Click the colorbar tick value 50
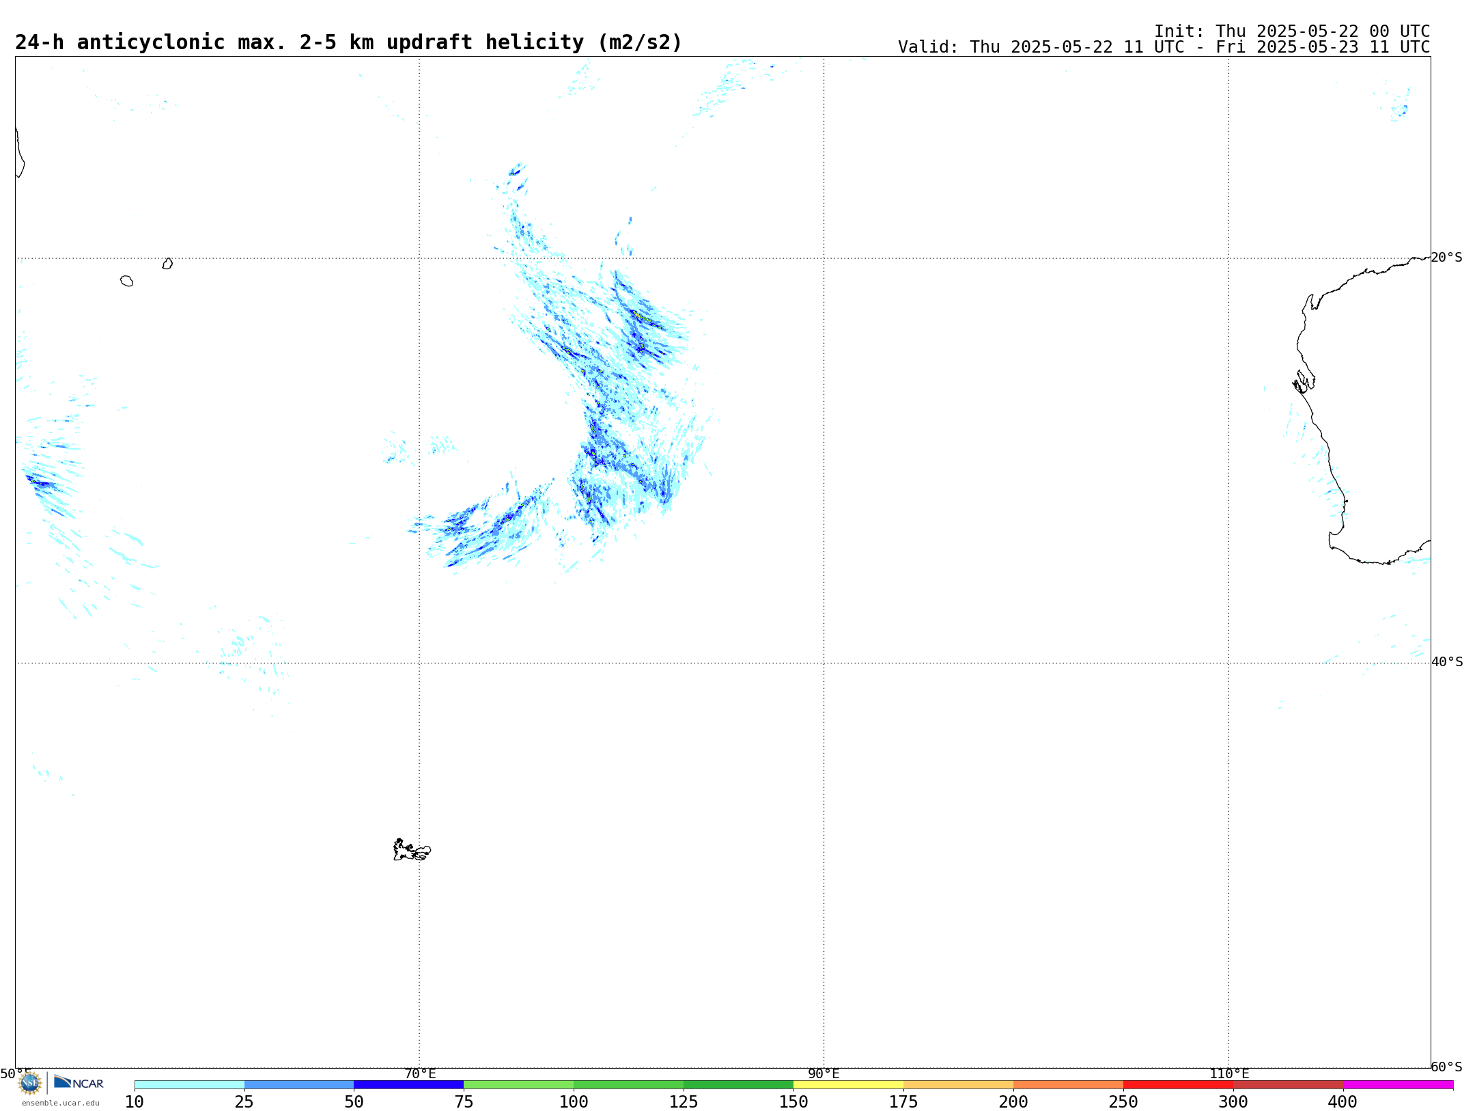 (x=354, y=1102)
